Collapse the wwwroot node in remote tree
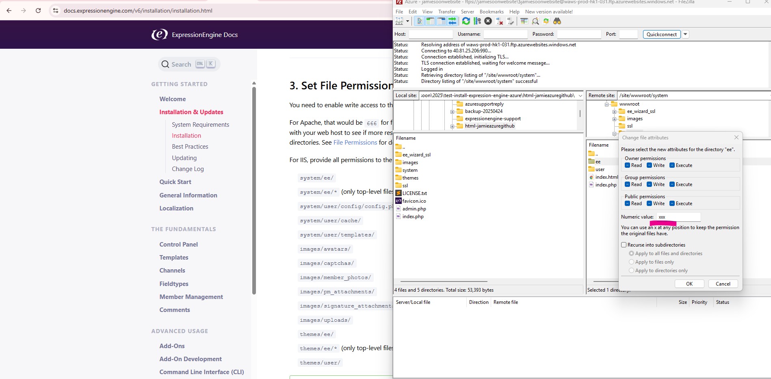This screenshot has width=771, height=379. pos(607,104)
